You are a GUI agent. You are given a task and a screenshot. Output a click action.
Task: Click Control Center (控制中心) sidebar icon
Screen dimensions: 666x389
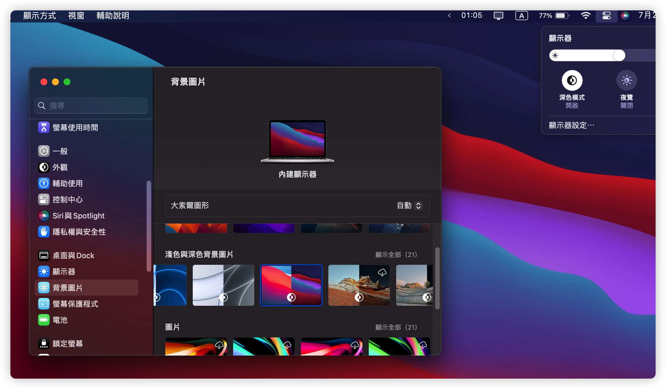pyautogui.click(x=44, y=199)
